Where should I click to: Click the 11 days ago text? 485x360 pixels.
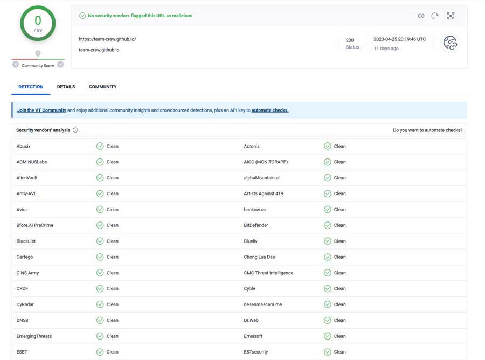(386, 49)
